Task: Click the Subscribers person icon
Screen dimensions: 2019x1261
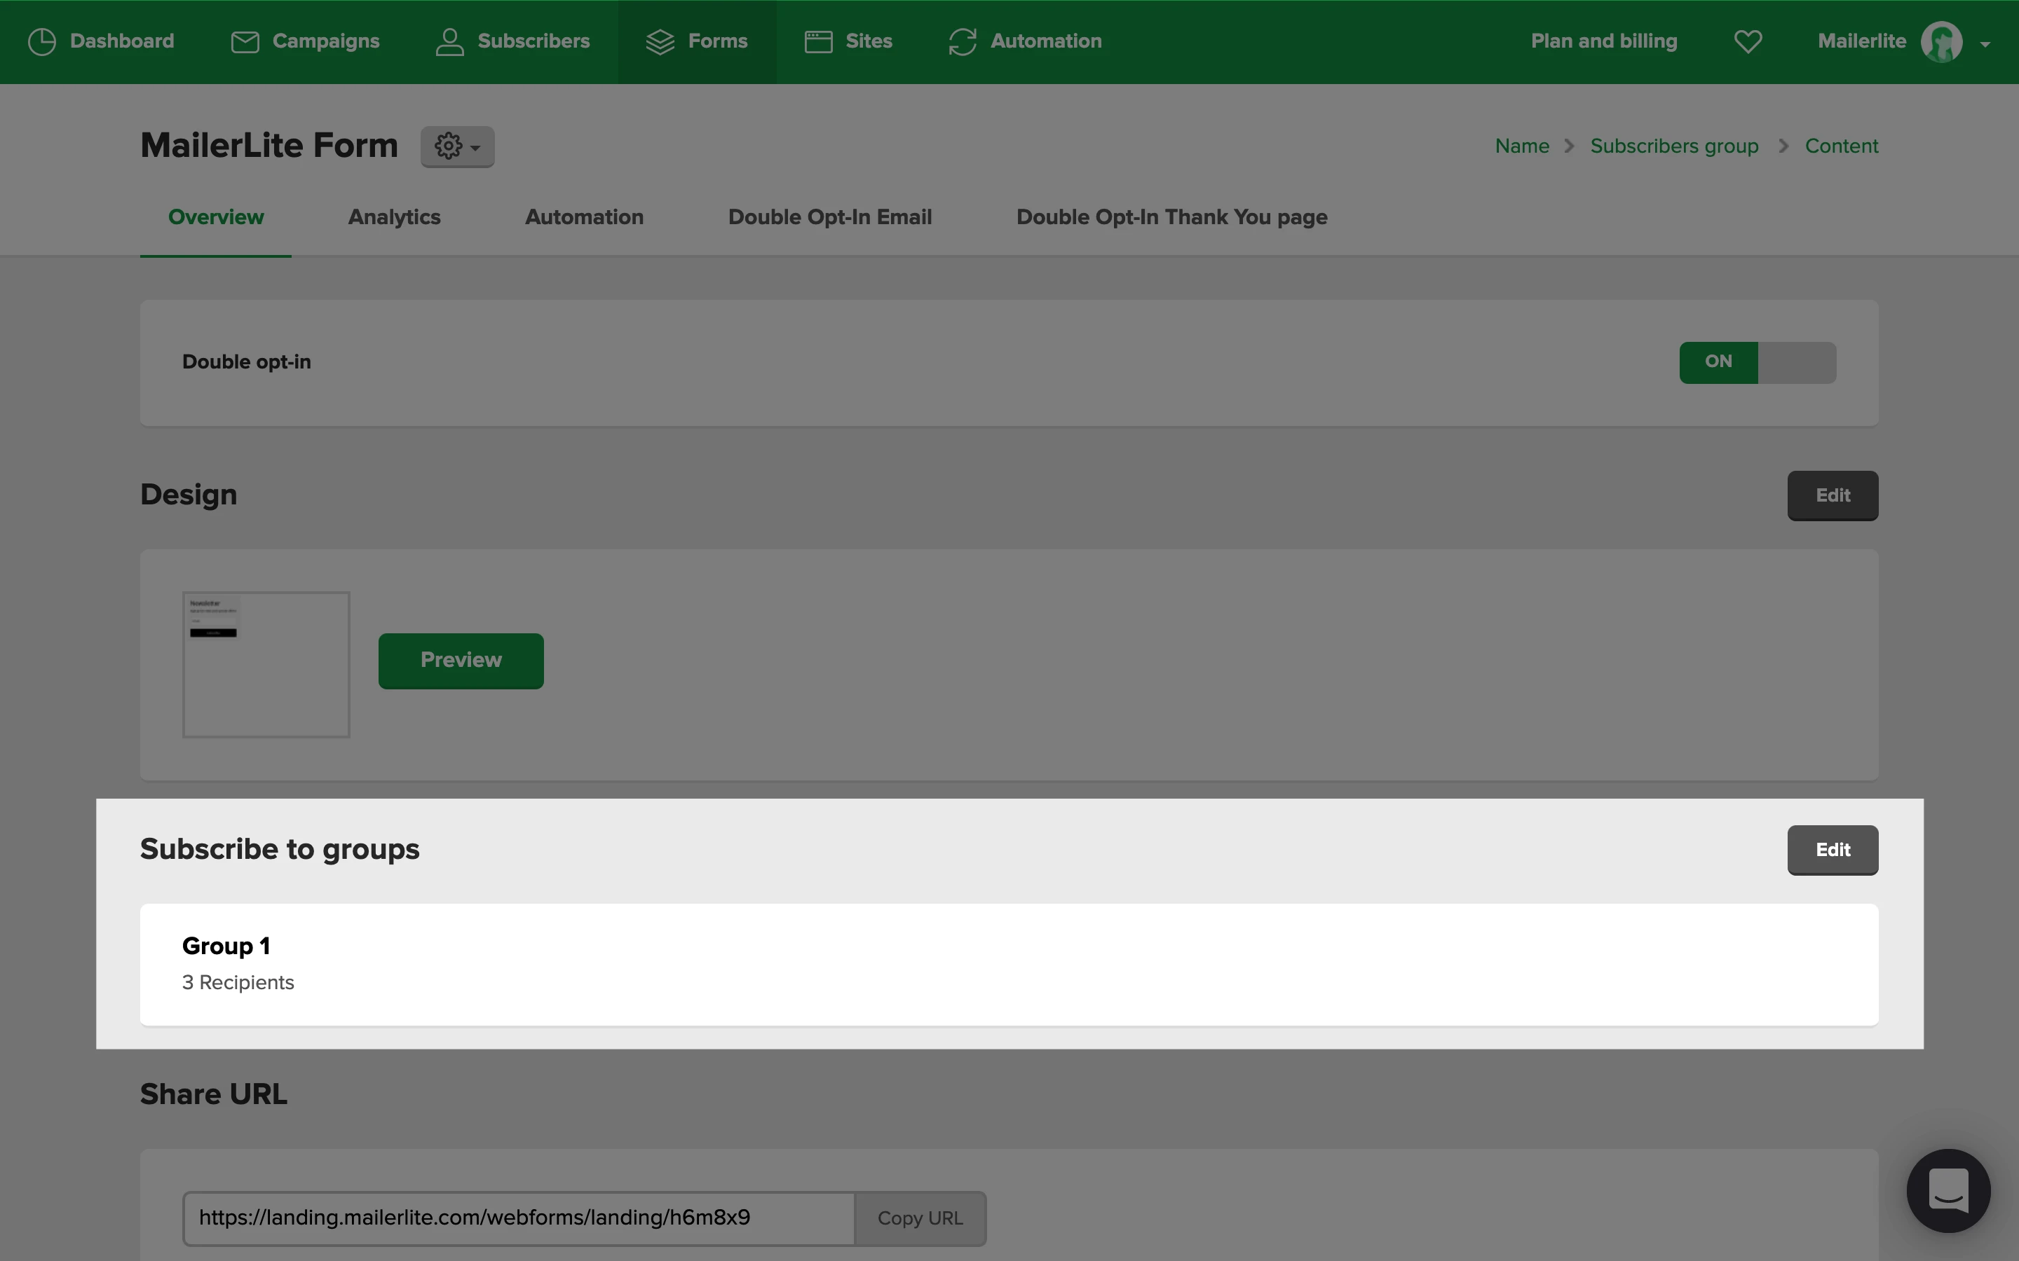Action: 449,42
